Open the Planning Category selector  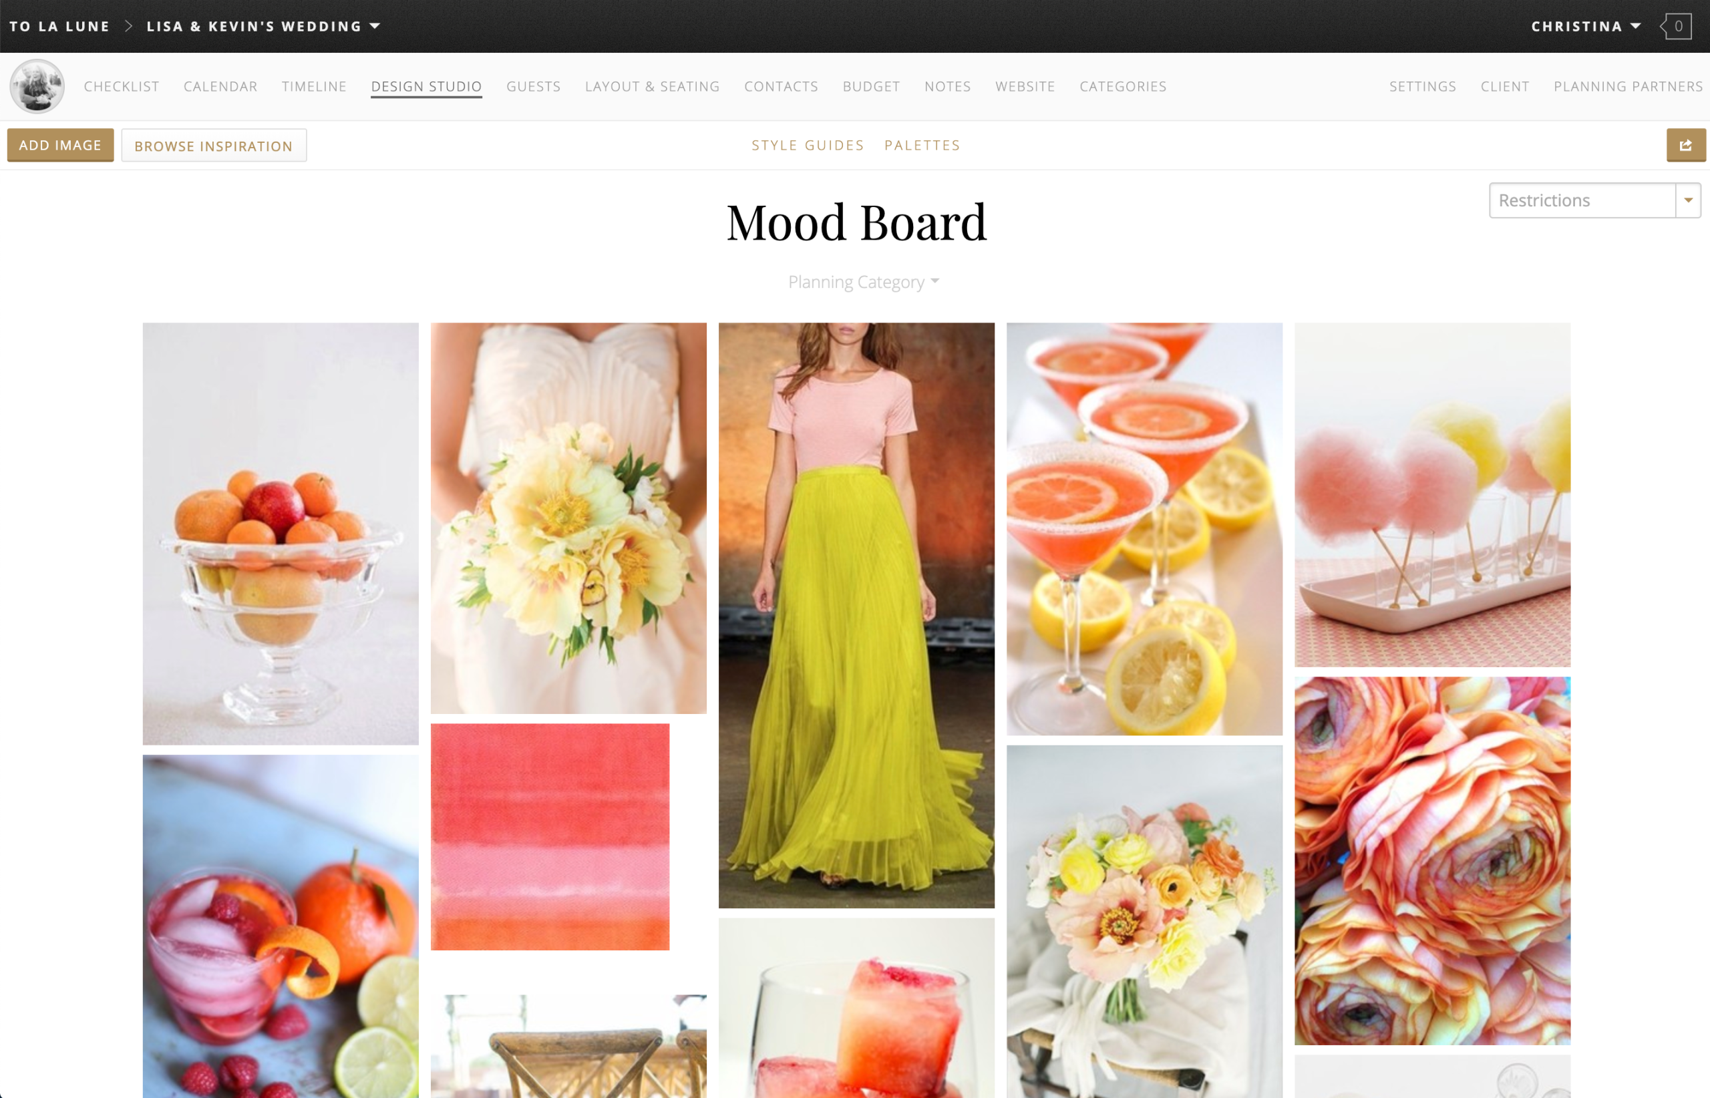[x=863, y=282]
